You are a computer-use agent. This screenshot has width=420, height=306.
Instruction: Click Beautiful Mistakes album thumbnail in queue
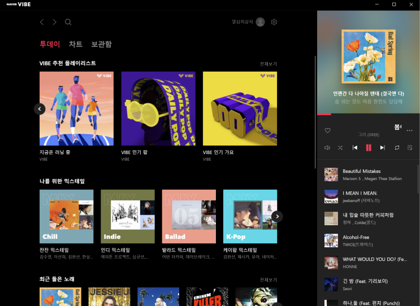point(331,174)
